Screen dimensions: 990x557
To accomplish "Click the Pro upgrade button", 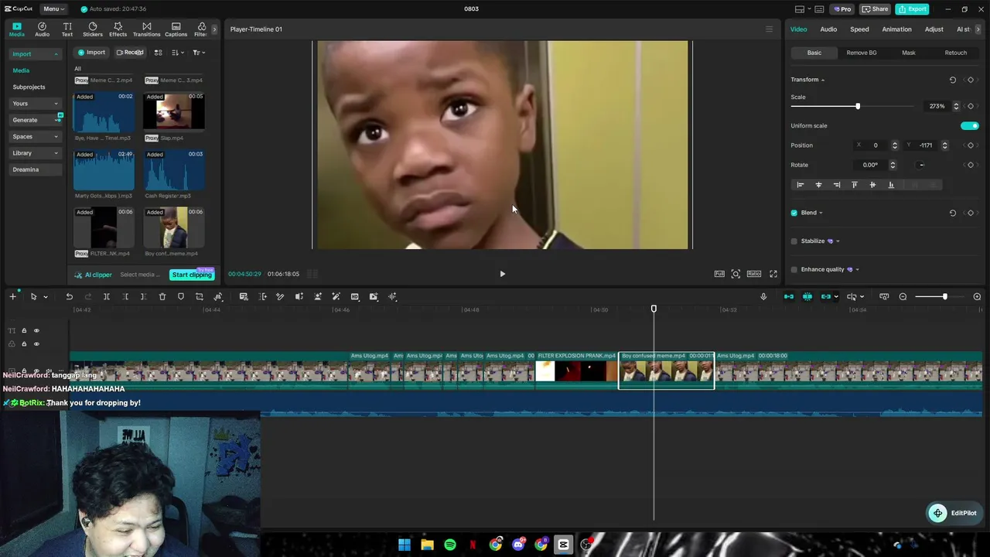I will coord(841,9).
